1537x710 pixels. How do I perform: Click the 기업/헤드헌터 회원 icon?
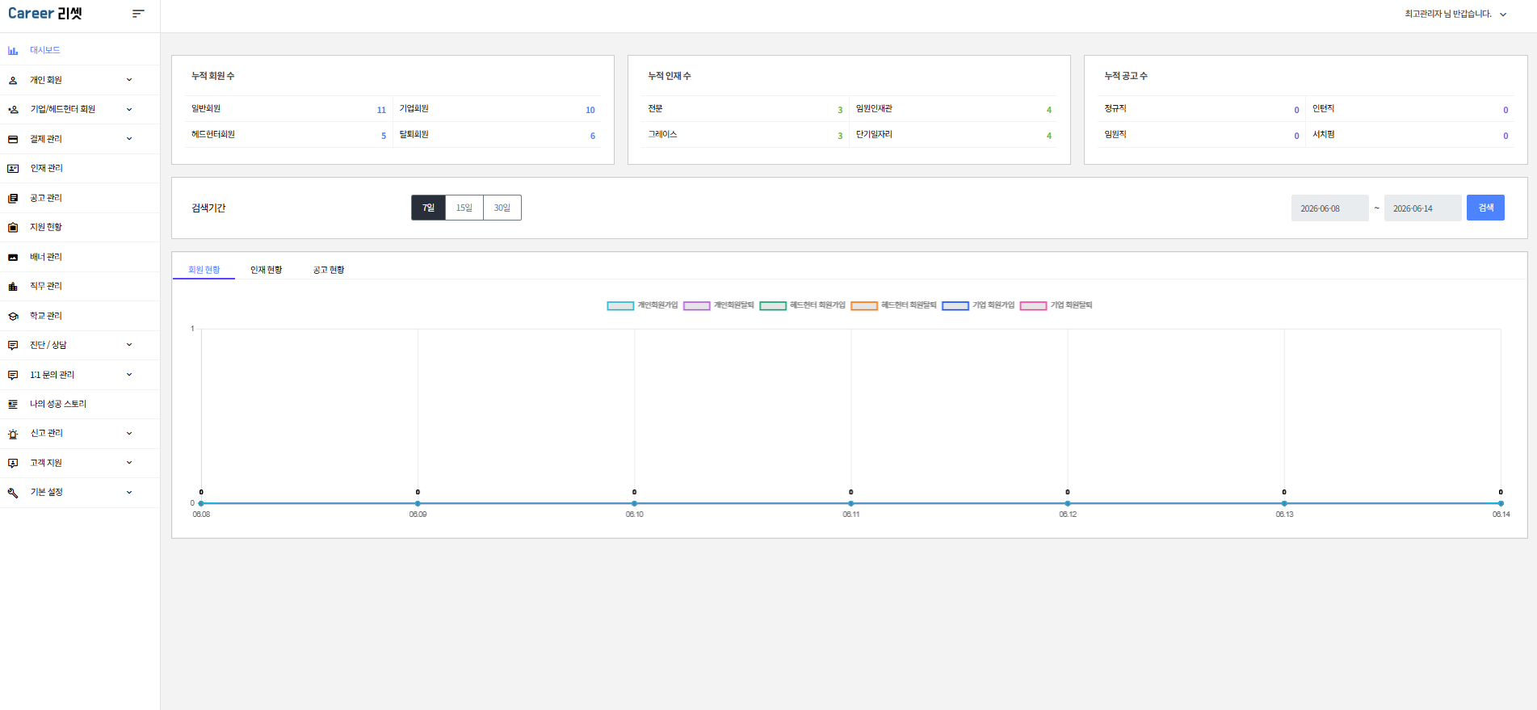click(13, 110)
